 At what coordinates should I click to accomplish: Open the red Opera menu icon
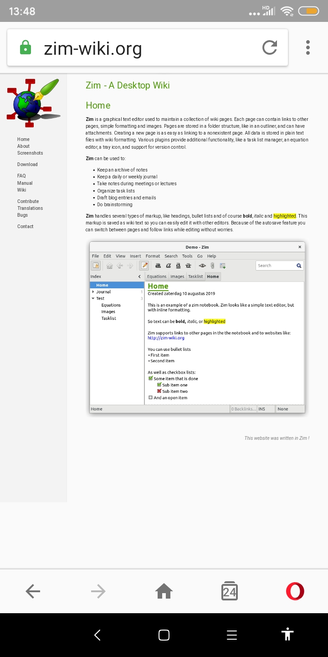(x=295, y=591)
